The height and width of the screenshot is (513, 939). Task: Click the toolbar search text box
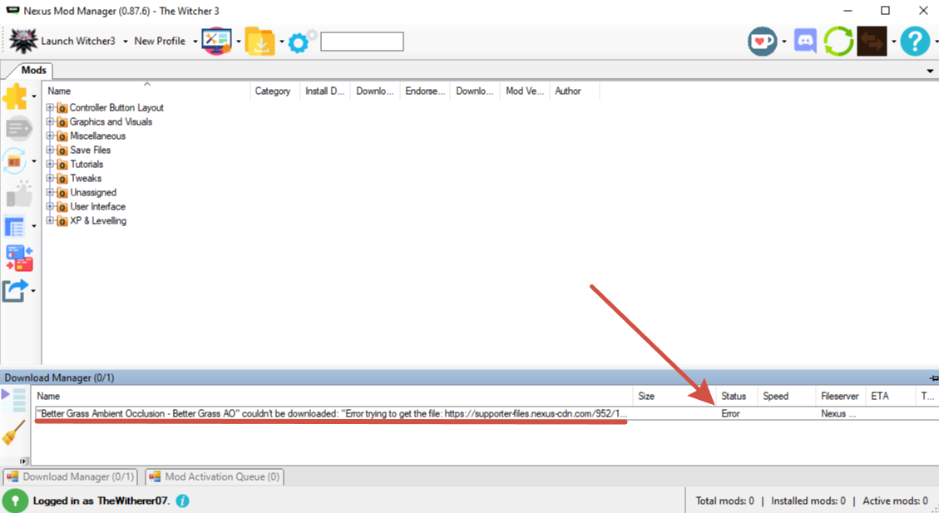(362, 42)
